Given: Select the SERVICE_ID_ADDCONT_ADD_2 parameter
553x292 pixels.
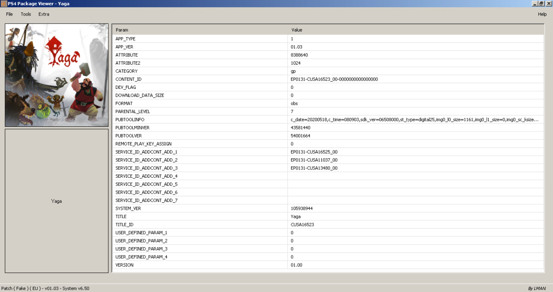Looking at the screenshot, I should coord(146,160).
